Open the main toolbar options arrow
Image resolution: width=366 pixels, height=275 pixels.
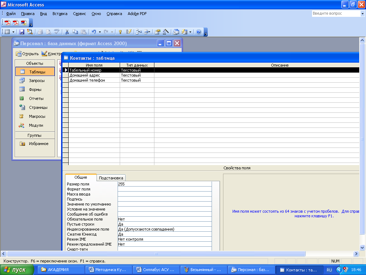coord(206,32)
